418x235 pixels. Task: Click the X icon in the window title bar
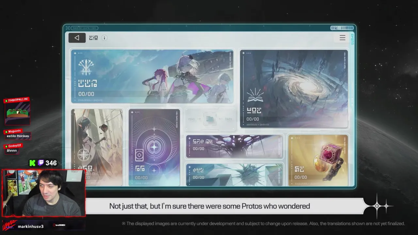click(68, 28)
